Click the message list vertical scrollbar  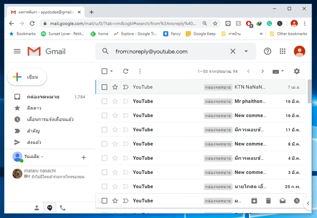[309, 91]
